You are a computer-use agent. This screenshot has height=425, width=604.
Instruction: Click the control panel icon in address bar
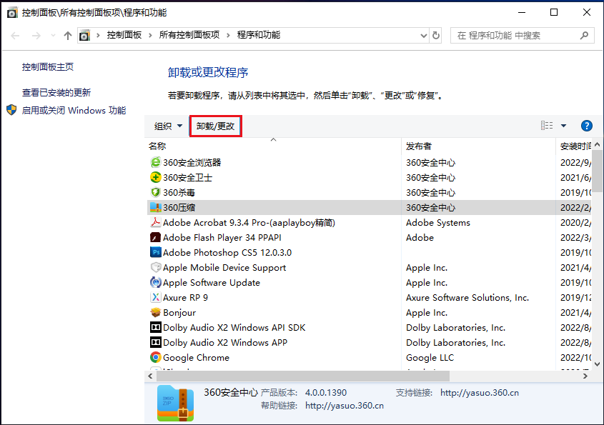[84, 36]
